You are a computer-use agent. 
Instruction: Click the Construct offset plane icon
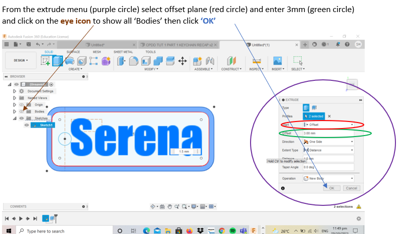tap(231, 61)
